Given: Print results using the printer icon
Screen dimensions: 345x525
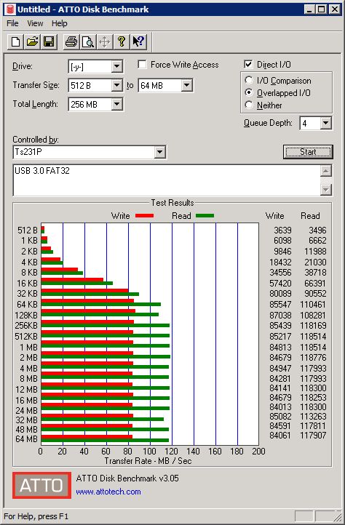Looking at the screenshot, I should [x=71, y=42].
